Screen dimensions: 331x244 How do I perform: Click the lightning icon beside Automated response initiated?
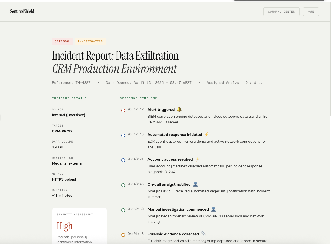coord(207,134)
